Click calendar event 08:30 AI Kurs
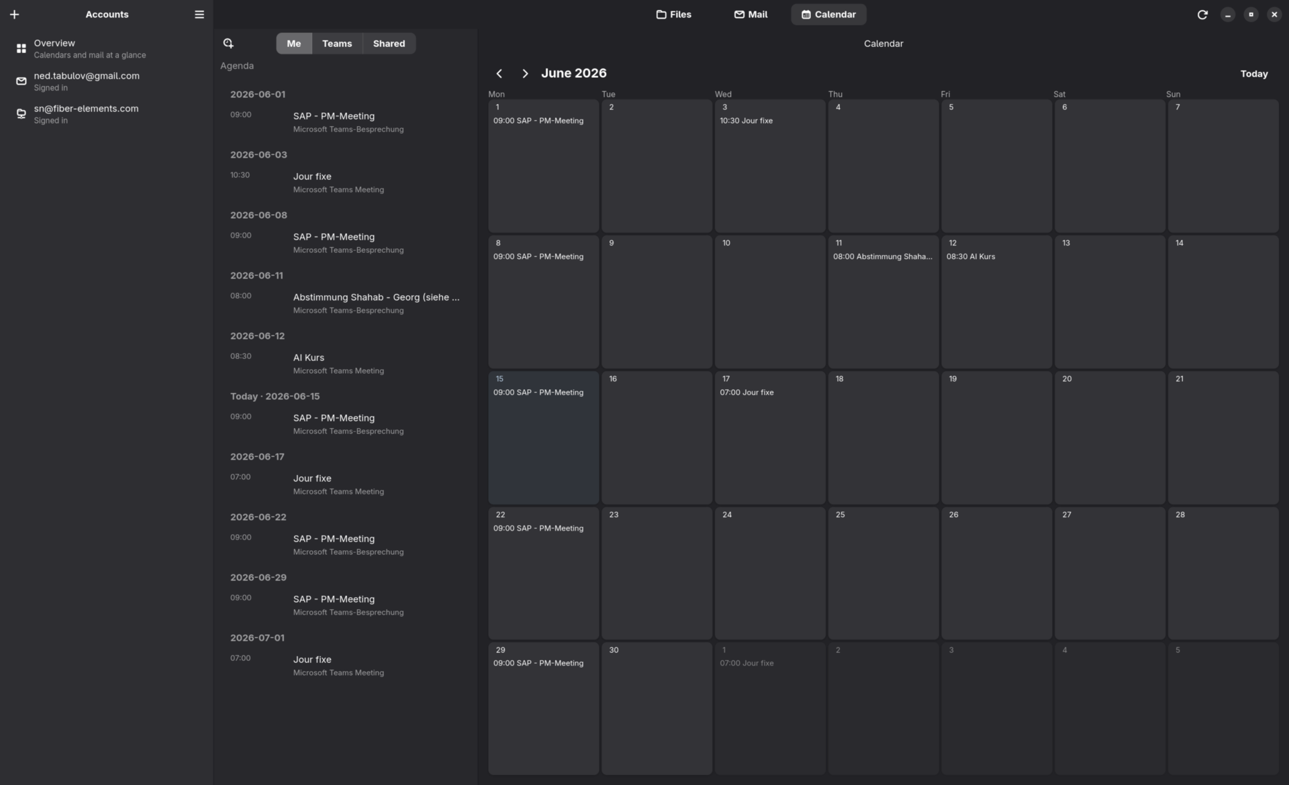Image resolution: width=1289 pixels, height=785 pixels. (x=971, y=256)
